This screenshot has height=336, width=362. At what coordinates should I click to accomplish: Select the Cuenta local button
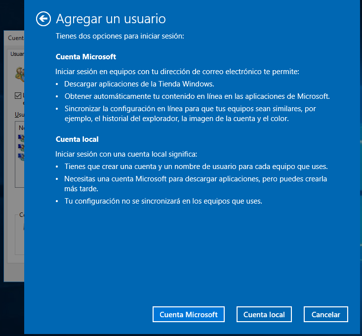(x=264, y=314)
